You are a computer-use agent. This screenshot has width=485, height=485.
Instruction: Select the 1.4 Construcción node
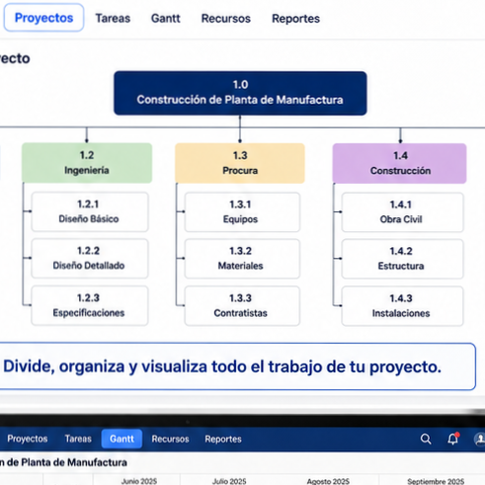click(400, 163)
